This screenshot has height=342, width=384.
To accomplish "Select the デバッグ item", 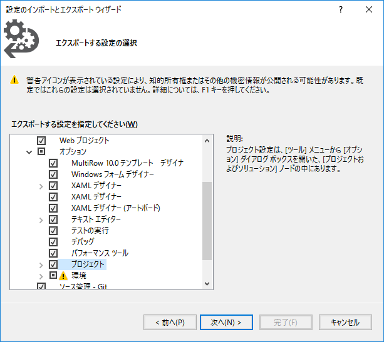I will pyautogui.click(x=83, y=242).
